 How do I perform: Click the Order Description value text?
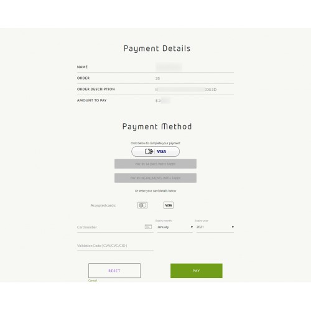186,90
